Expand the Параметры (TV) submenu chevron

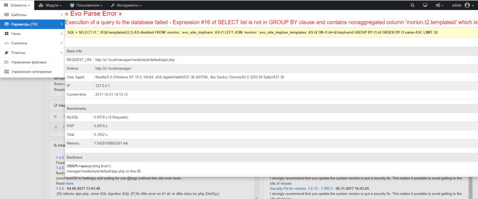tap(62, 24)
